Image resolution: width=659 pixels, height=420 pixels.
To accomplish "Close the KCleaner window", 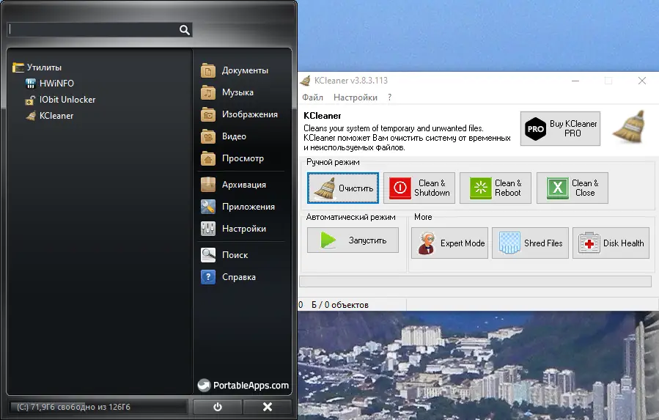I will [x=641, y=81].
